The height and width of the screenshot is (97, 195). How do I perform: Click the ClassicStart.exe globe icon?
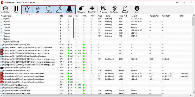(x=2, y=56)
